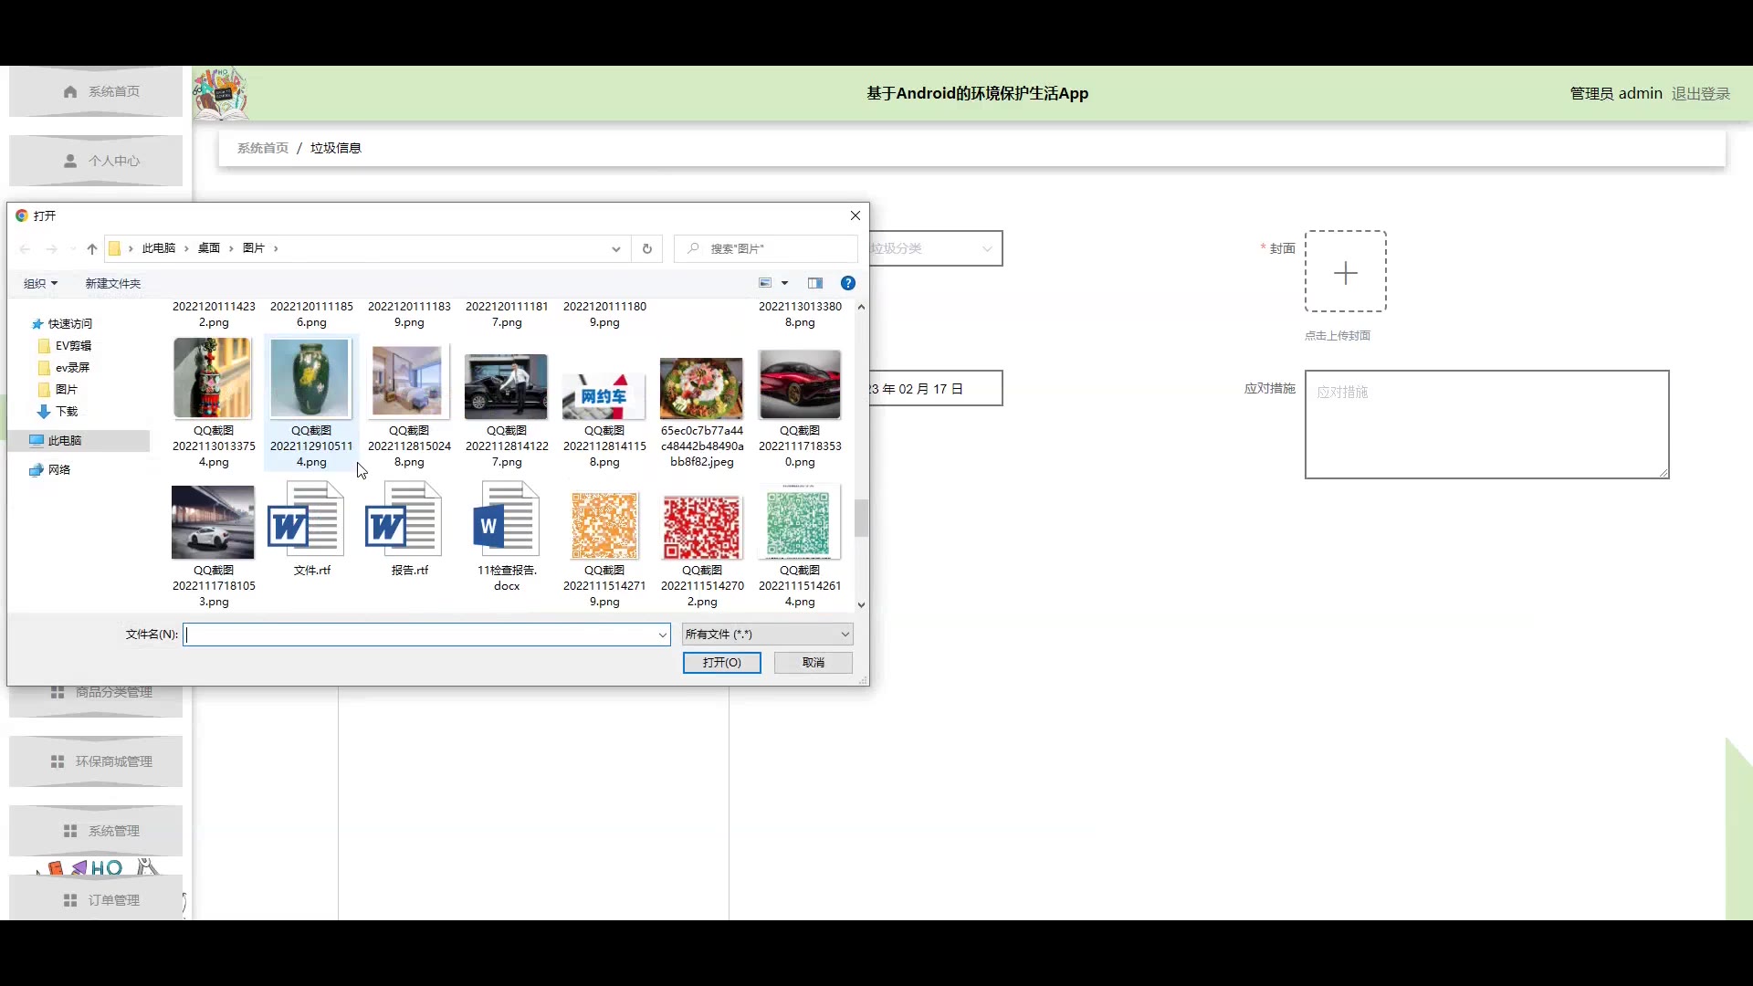
Task: Click the plus icon to upload cover
Action: [1345, 272]
